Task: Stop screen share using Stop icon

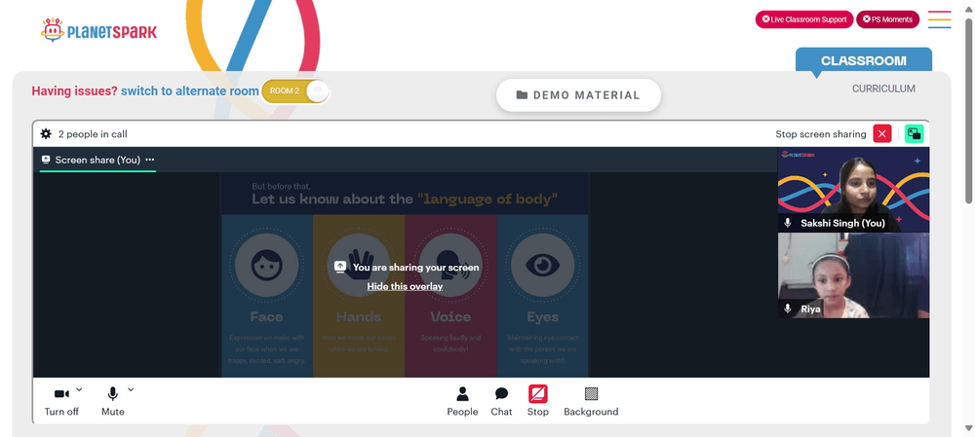Action: [x=538, y=401]
